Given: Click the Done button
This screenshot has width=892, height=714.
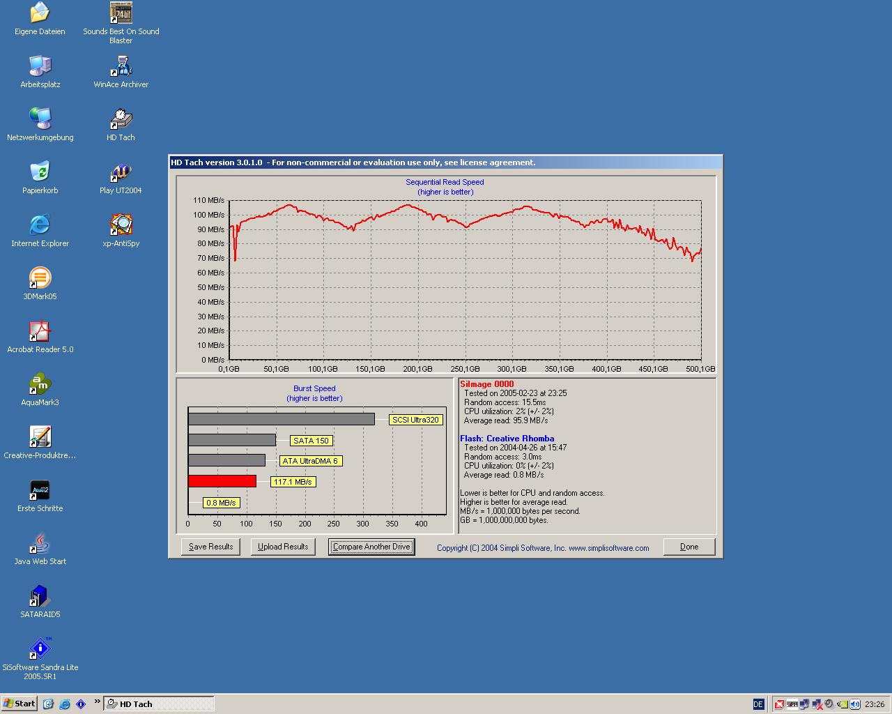Looking at the screenshot, I should pyautogui.click(x=689, y=547).
